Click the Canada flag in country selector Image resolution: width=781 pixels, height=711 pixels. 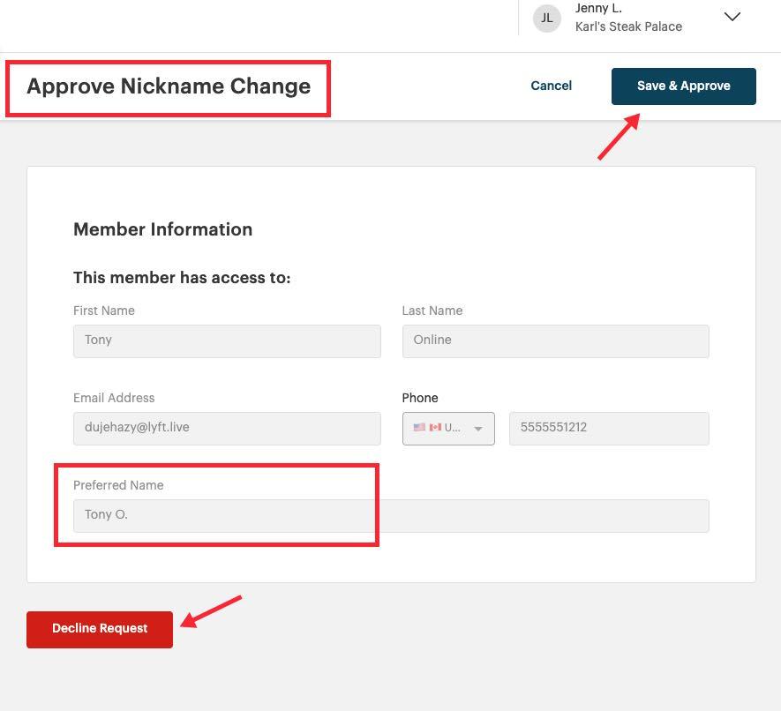click(x=433, y=427)
